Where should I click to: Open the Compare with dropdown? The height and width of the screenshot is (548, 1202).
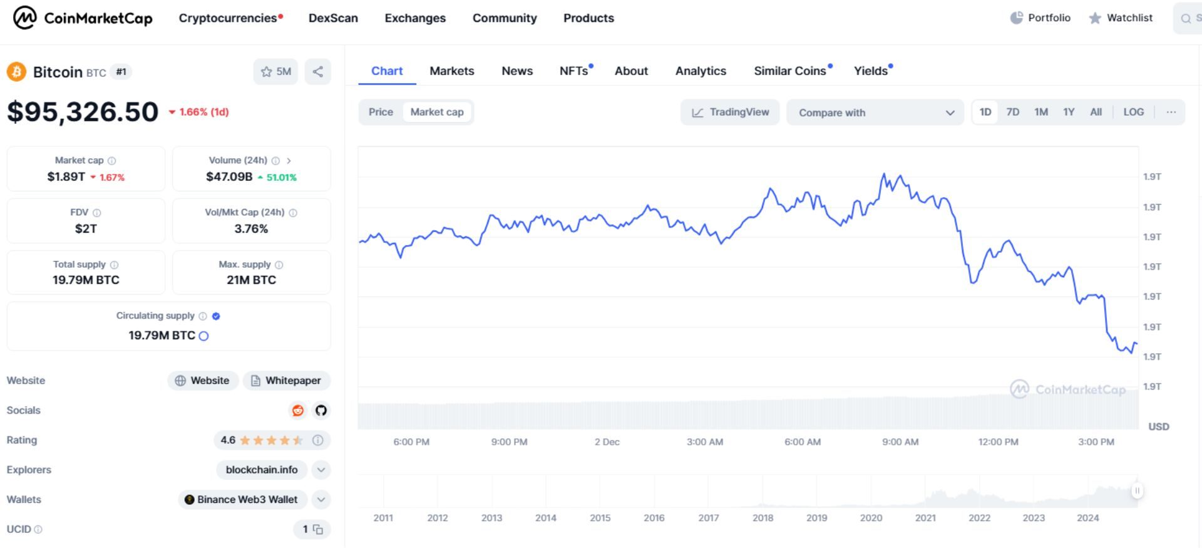coord(875,113)
